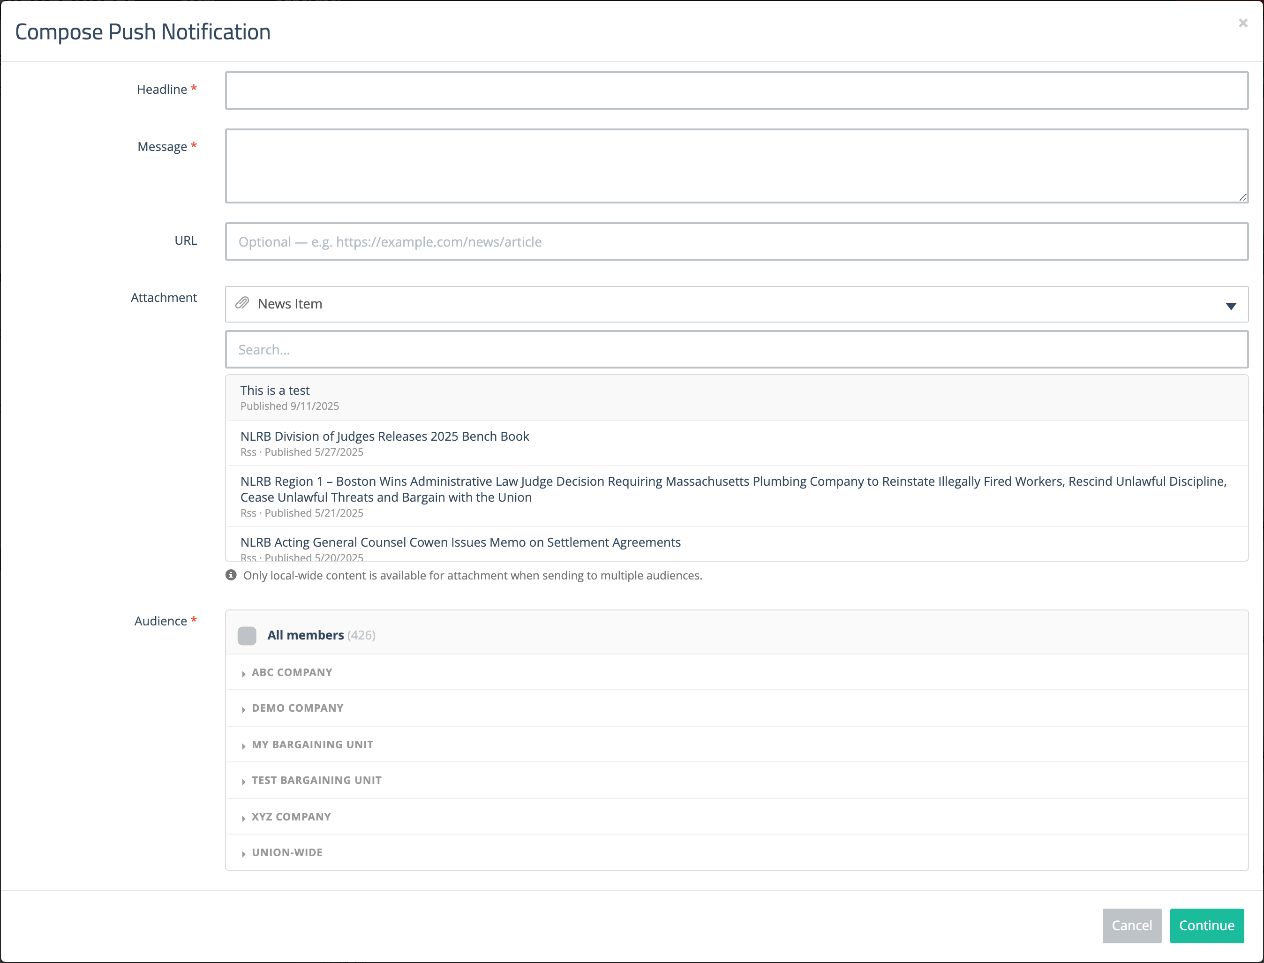Expand TEST BARGAINING UNIT group

(x=737, y=781)
